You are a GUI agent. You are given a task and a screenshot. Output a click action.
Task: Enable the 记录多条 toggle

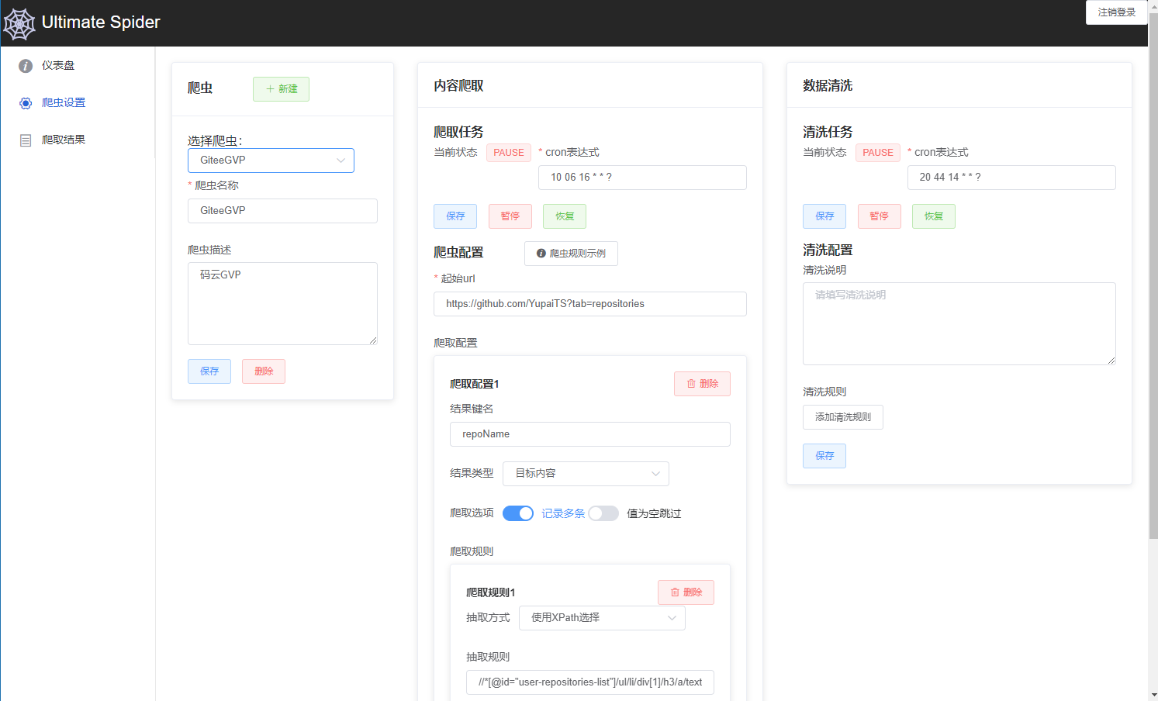603,513
